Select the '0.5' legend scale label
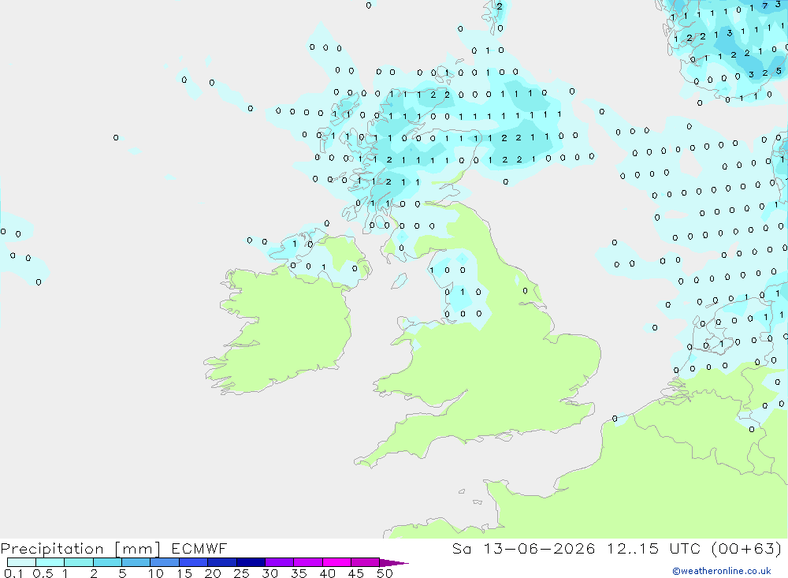Viewport: 788px width, 578px height. click(43, 573)
